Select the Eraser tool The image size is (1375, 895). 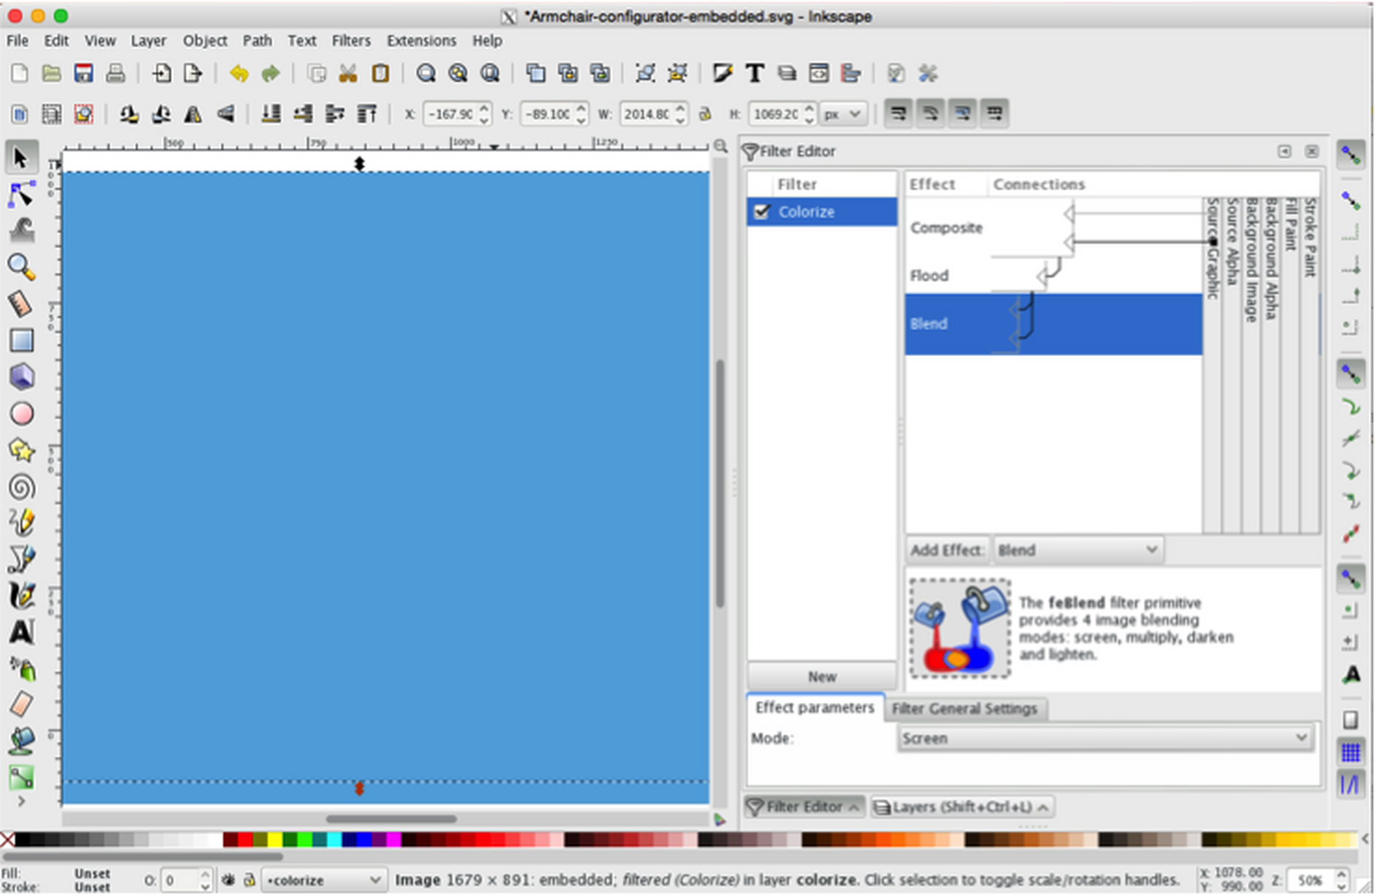coord(21,705)
